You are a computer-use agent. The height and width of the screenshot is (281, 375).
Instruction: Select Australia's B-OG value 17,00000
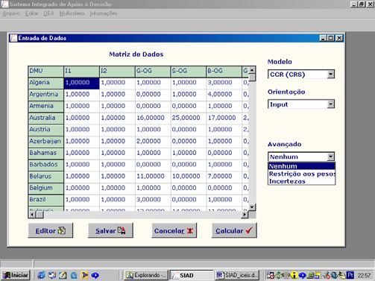coord(224,119)
